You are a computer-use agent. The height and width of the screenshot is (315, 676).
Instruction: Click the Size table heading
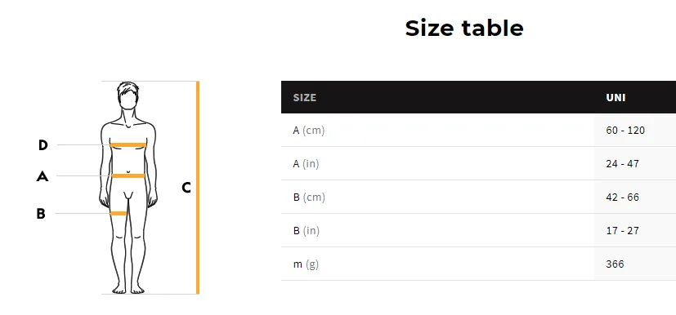[x=464, y=28]
